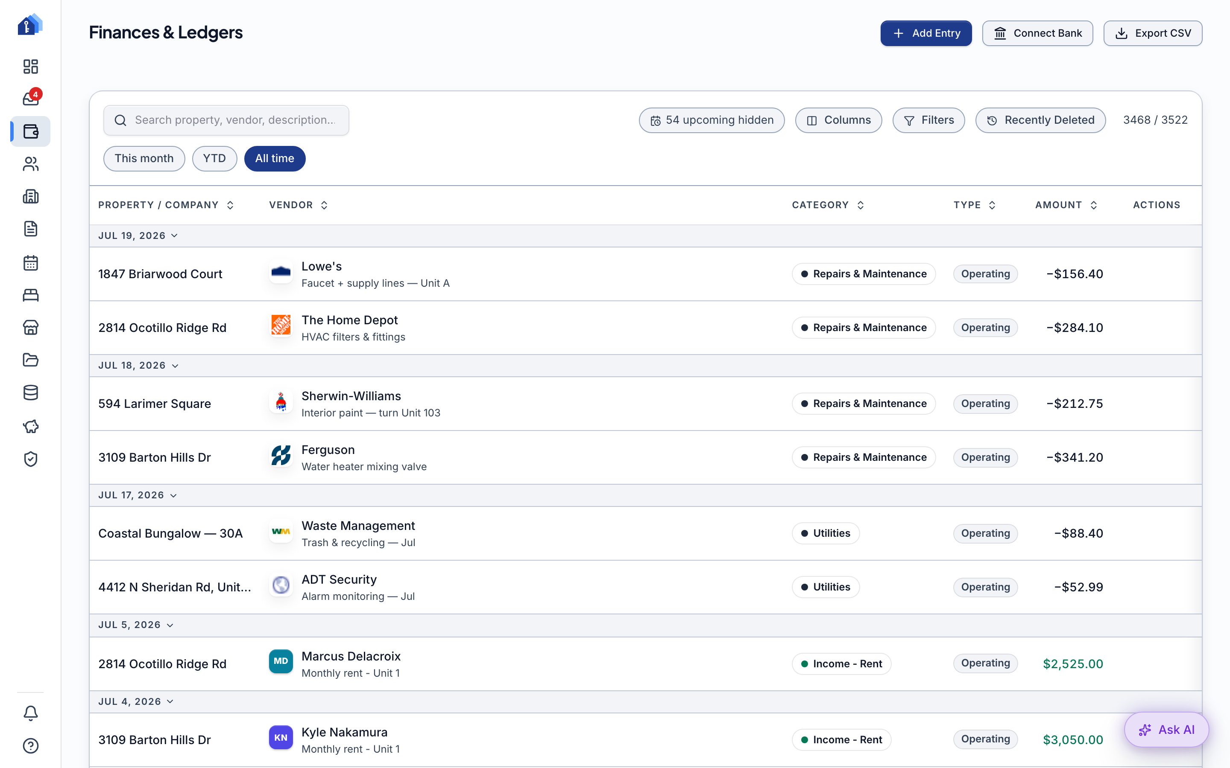This screenshot has width=1230, height=768.
Task: Click the 1847 Briarwood Court property cell
Action: tap(160, 274)
